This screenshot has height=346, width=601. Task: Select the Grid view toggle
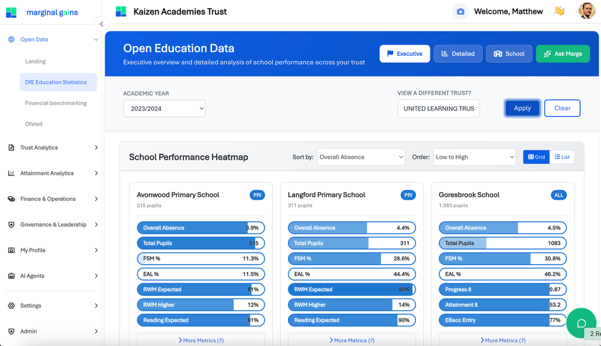(x=536, y=157)
